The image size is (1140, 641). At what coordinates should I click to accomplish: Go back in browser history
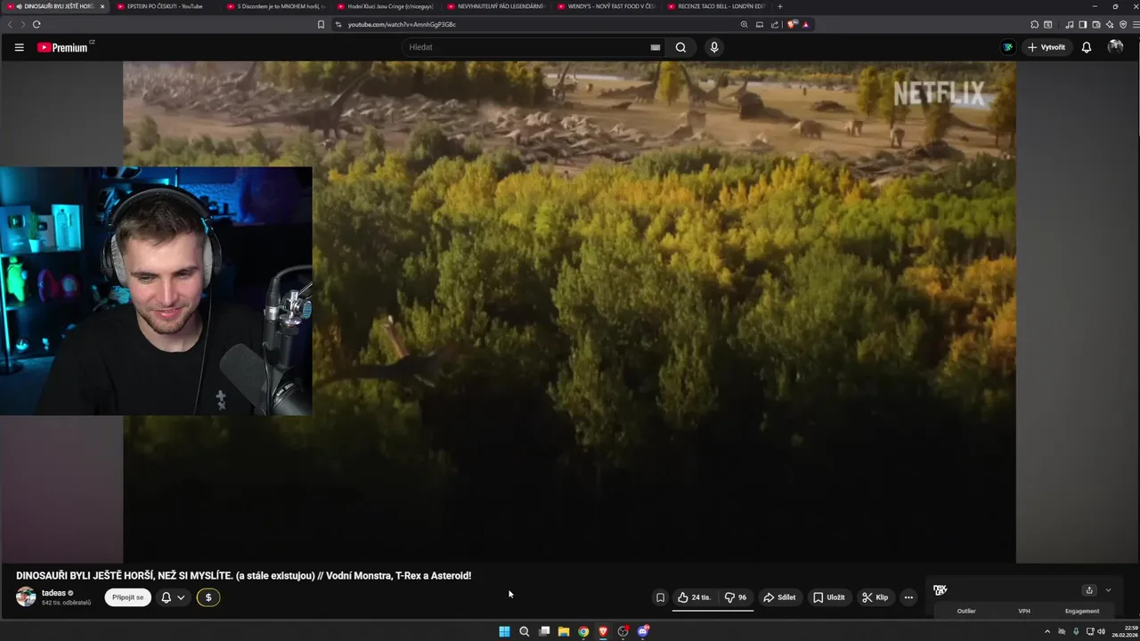pos(11,24)
